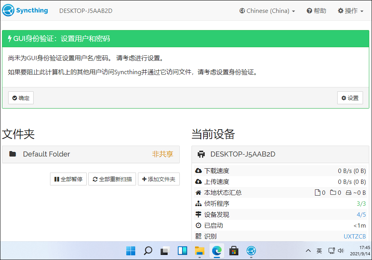Click the 下载速度 download cloud icon
The image size is (372, 260).
tap(199, 171)
